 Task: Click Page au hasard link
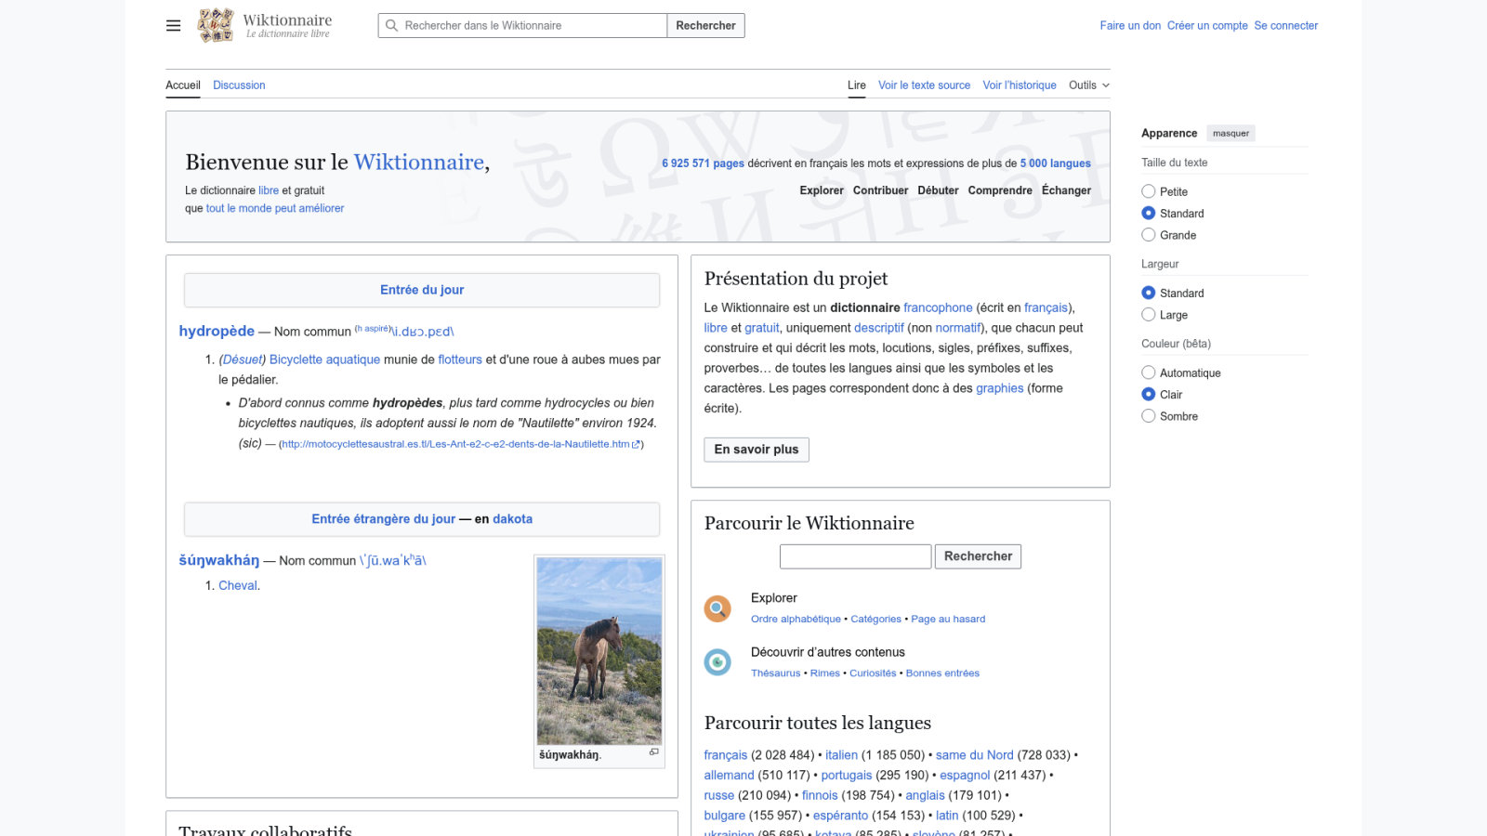pos(948,619)
